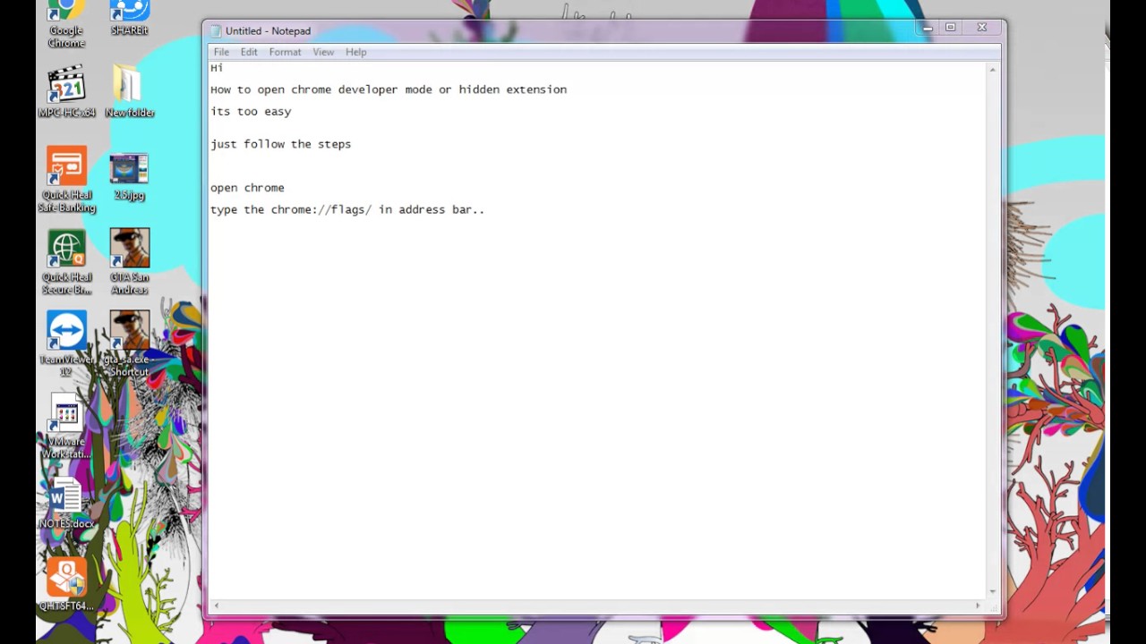Screen dimensions: 1146x644
Task: Open the 2.5.jpg image file
Action: click(x=130, y=176)
